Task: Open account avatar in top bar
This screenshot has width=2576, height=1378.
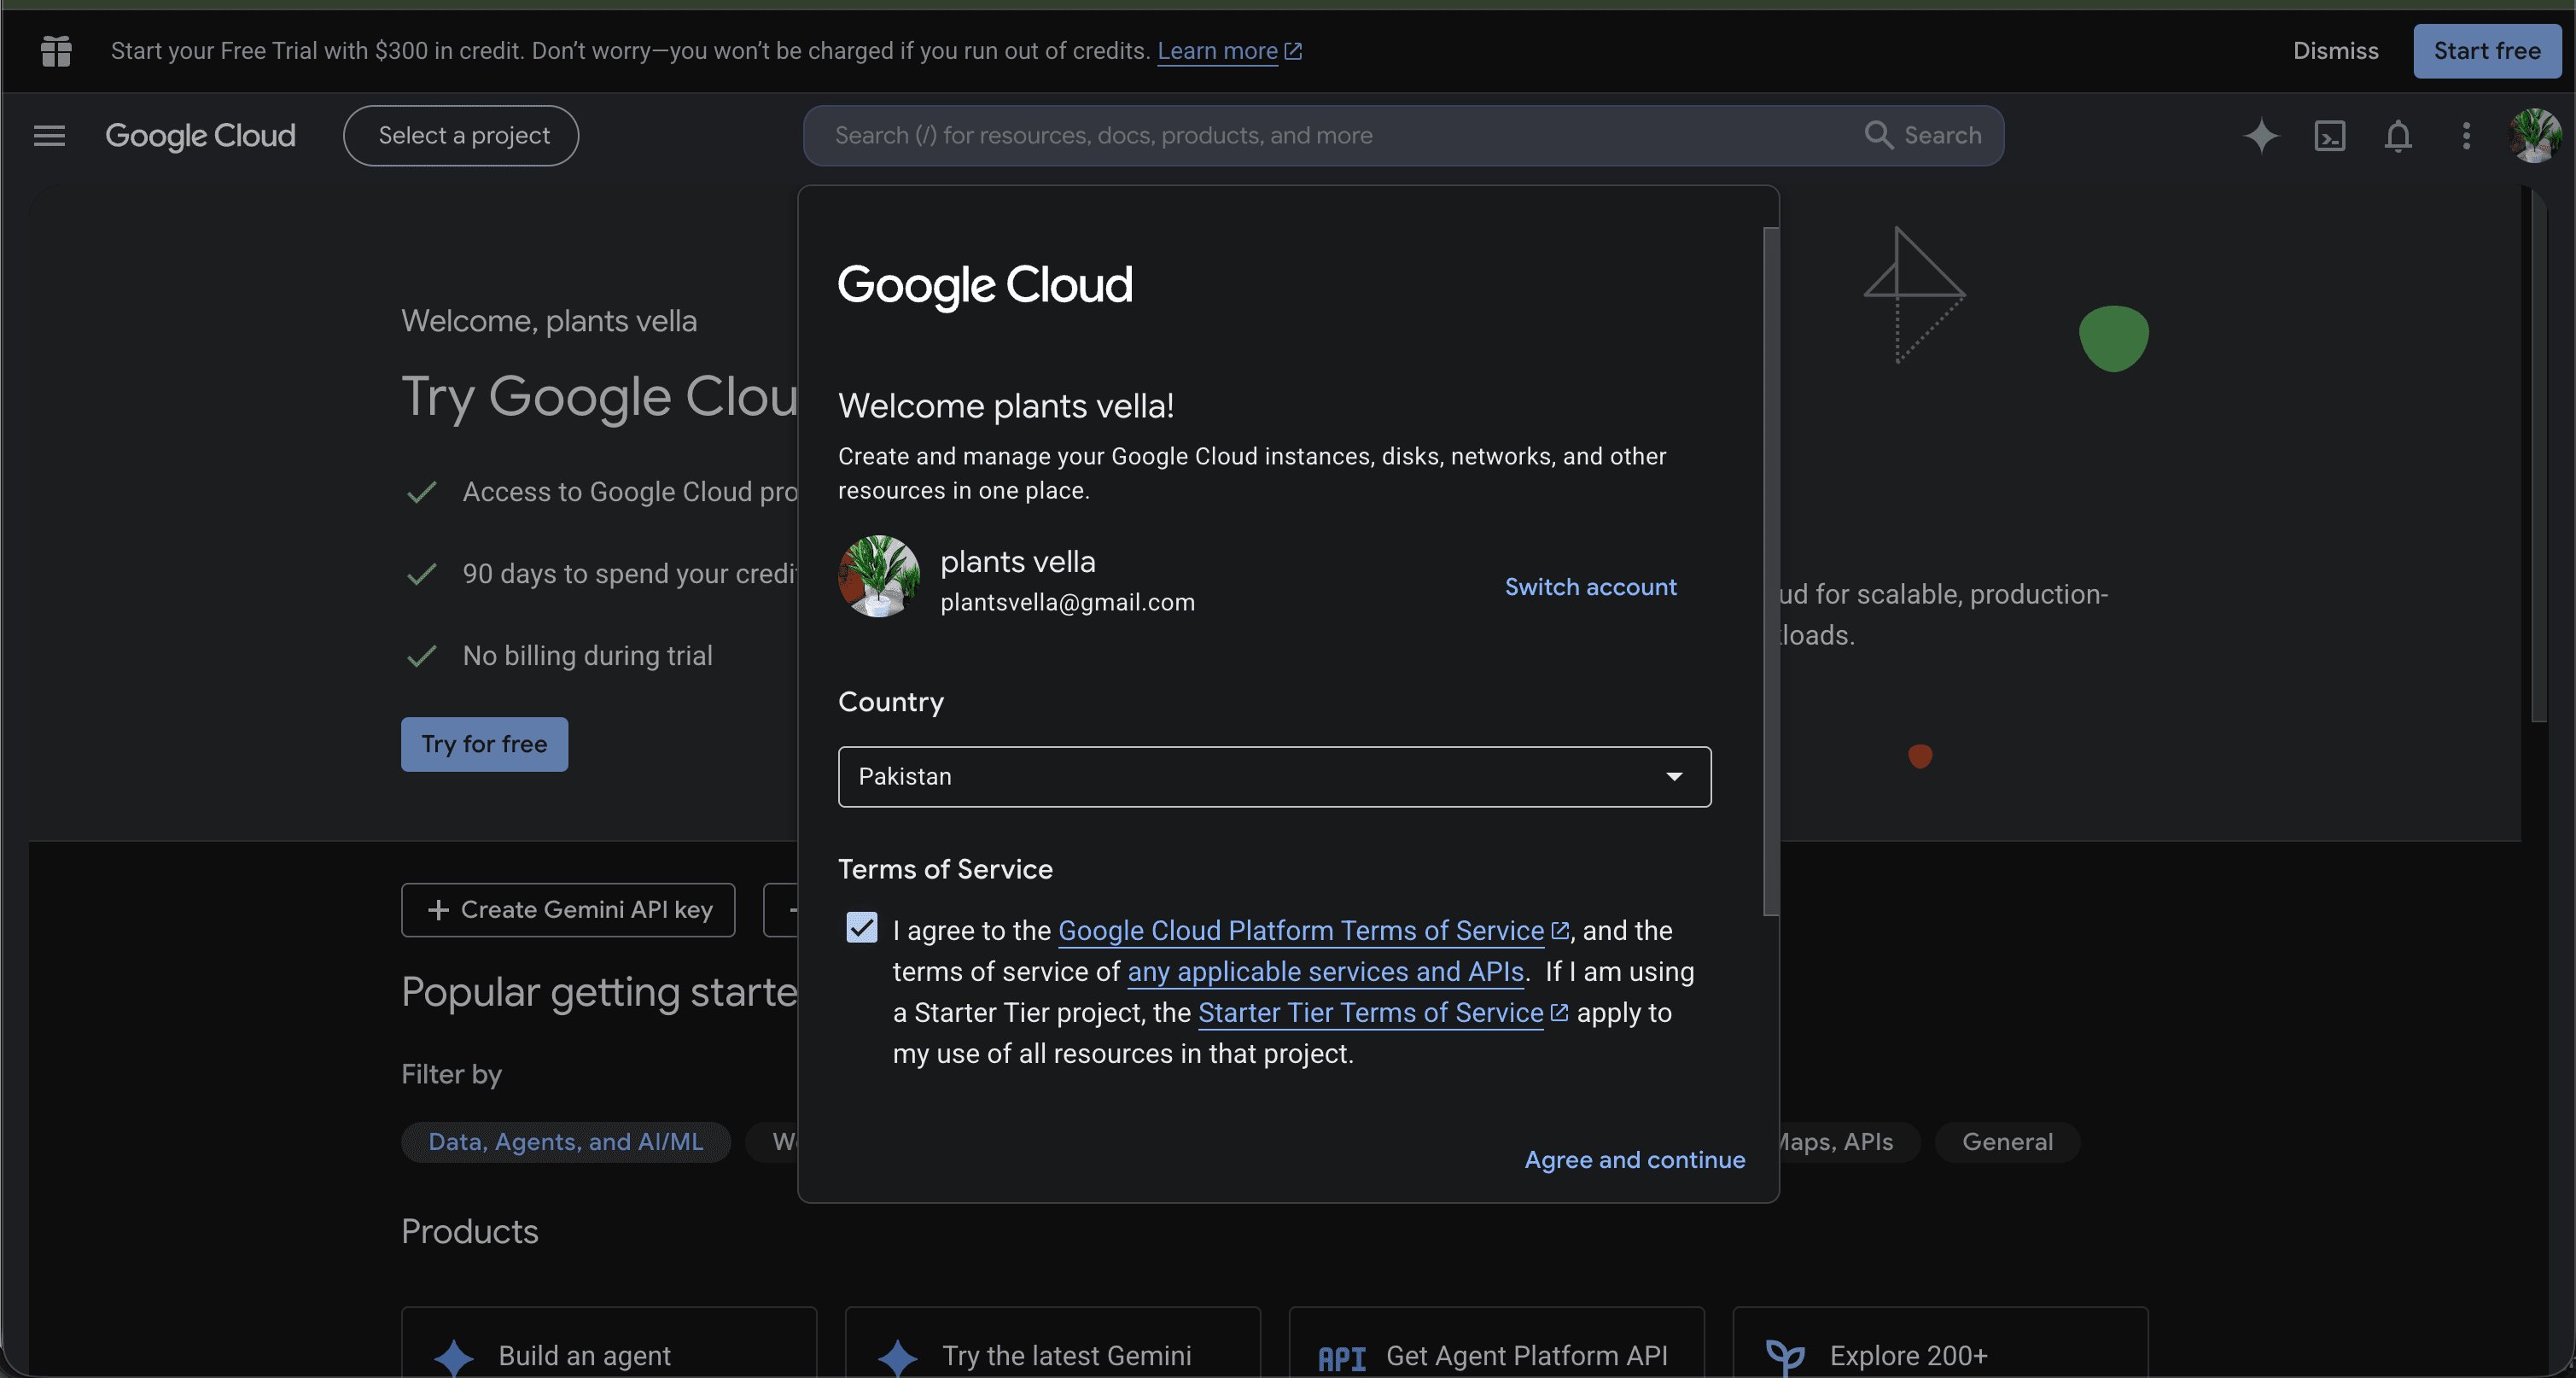Action: click(2535, 135)
